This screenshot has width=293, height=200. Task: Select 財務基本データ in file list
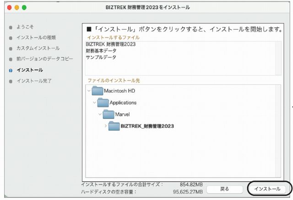(x=101, y=51)
